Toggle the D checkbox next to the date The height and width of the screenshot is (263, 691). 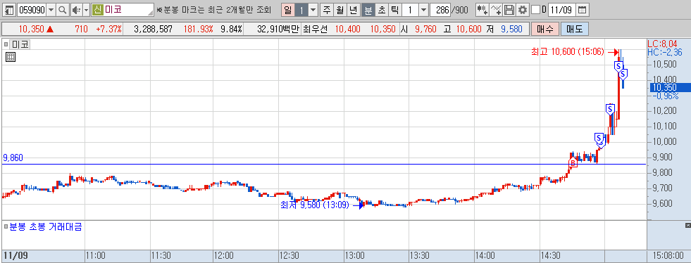pyautogui.click(x=535, y=10)
